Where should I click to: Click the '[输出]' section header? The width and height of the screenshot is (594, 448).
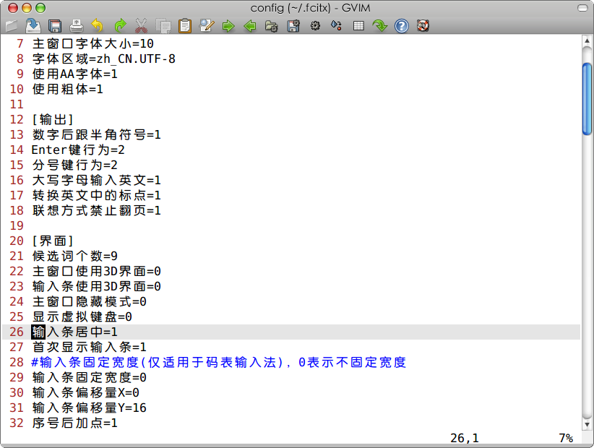point(53,119)
